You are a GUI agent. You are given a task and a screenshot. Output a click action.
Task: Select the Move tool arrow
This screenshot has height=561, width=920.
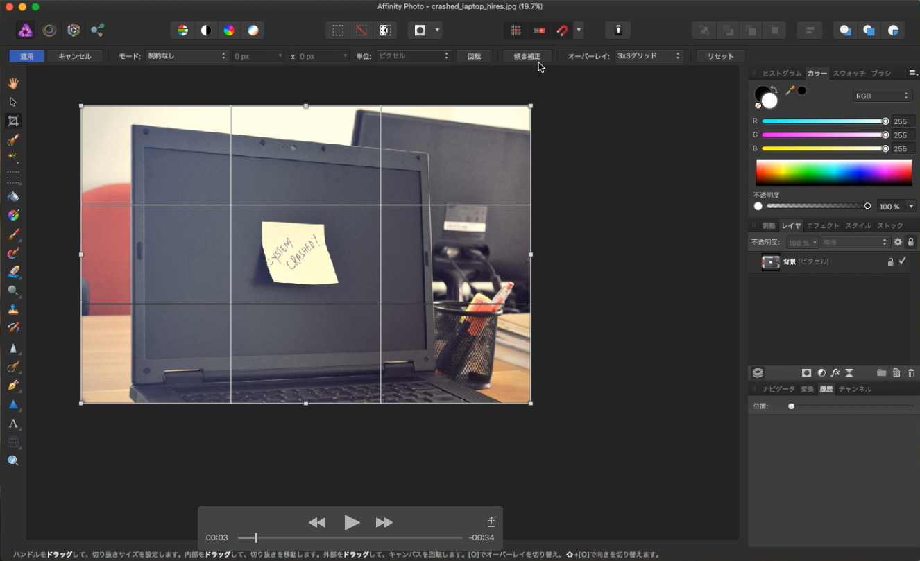pyautogui.click(x=13, y=102)
